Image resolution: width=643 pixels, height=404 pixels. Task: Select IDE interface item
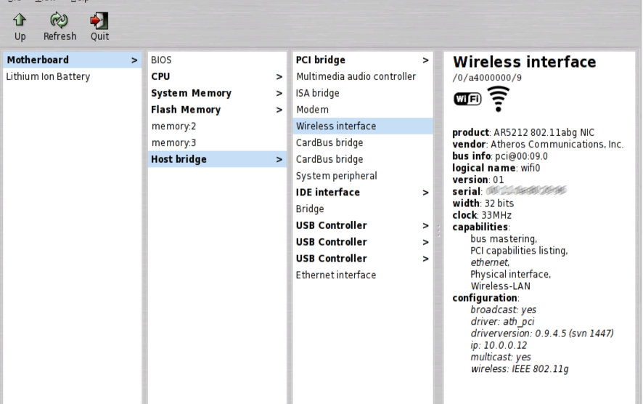click(x=363, y=192)
